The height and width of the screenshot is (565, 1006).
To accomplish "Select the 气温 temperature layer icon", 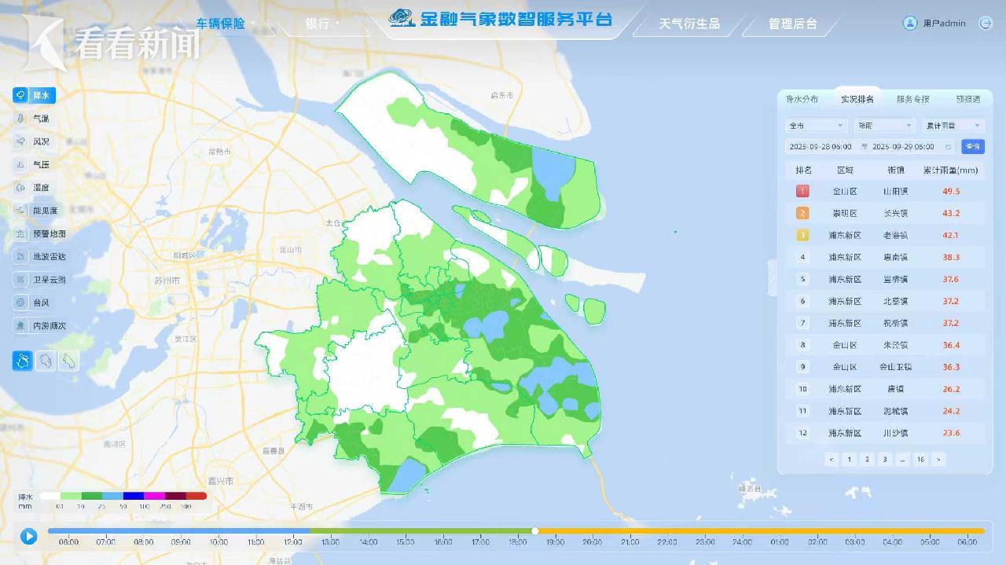I will coord(20,119).
